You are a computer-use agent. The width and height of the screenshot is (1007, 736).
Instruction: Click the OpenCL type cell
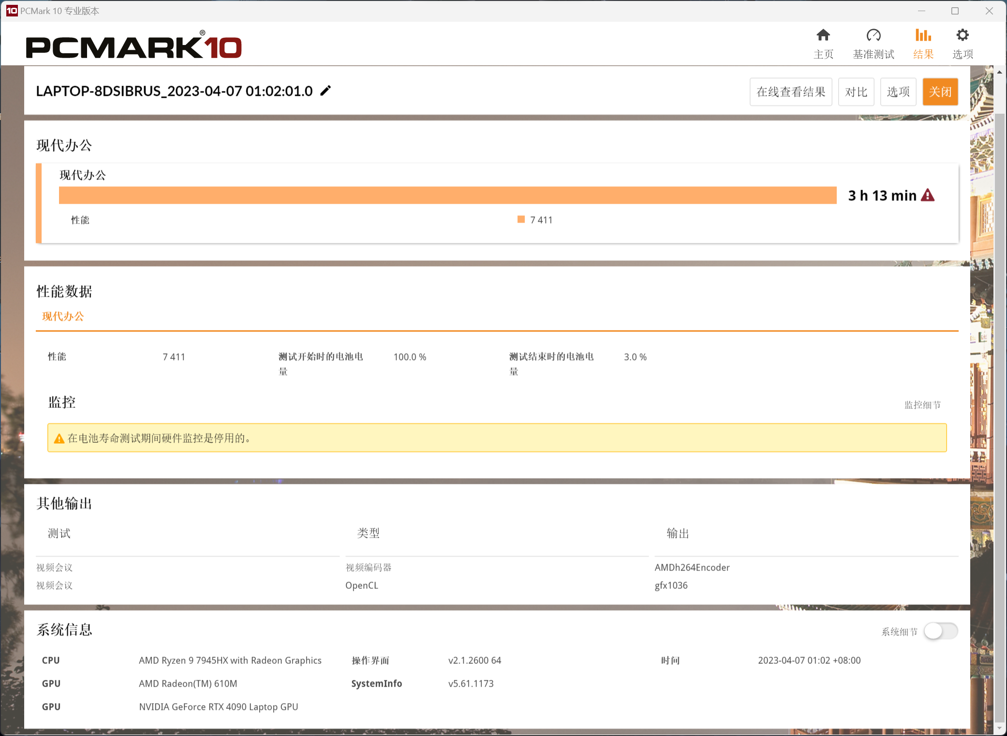click(x=362, y=586)
